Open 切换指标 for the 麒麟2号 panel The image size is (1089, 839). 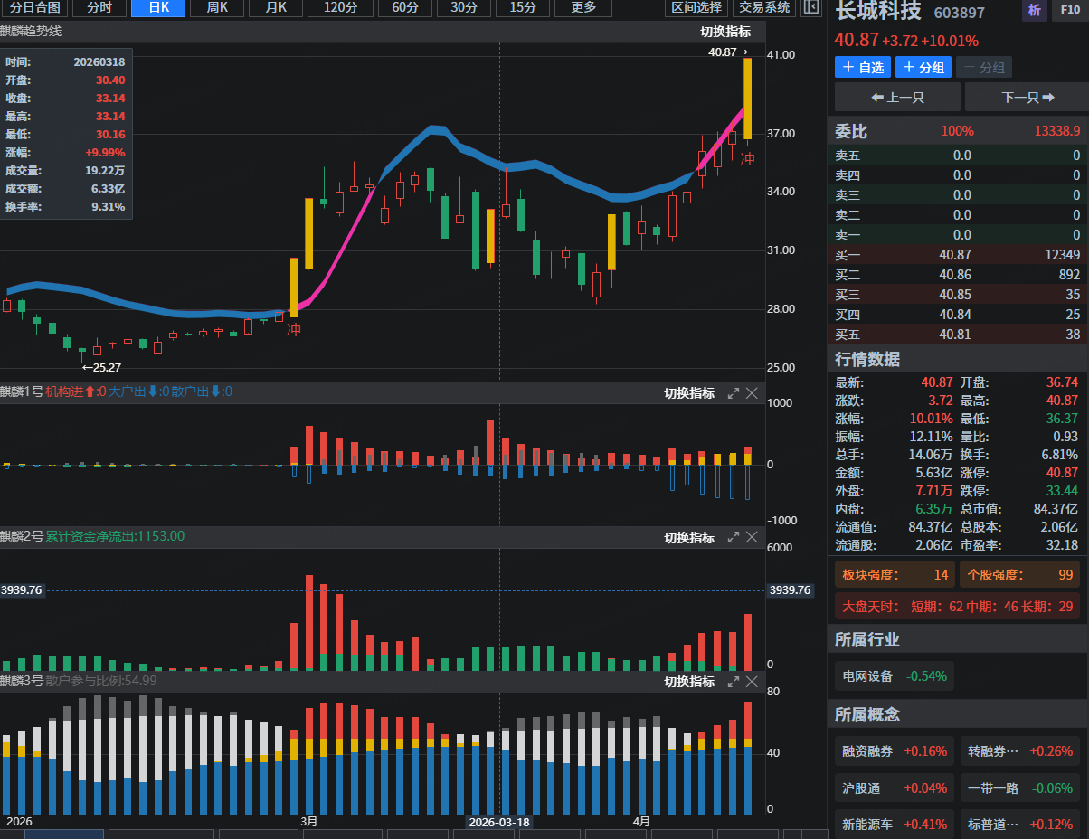689,537
